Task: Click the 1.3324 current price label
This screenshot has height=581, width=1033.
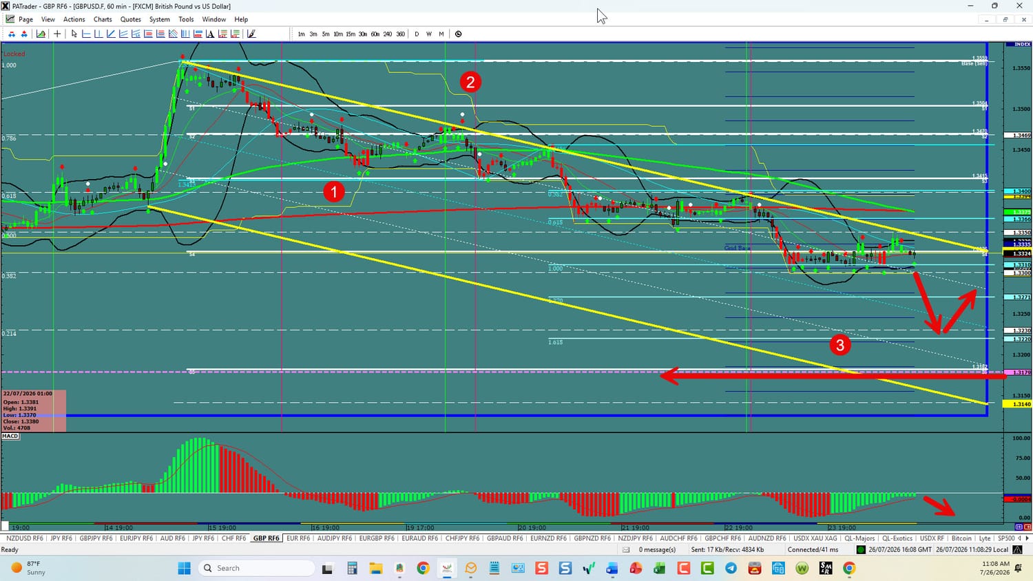Action: tap(1018, 254)
